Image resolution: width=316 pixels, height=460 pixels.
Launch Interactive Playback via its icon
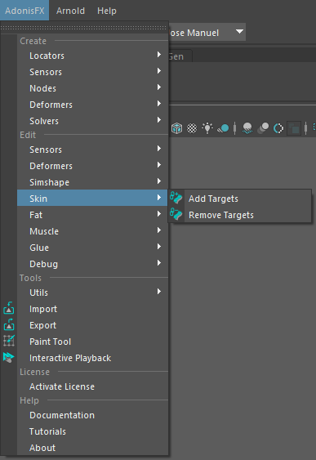pyautogui.click(x=9, y=357)
